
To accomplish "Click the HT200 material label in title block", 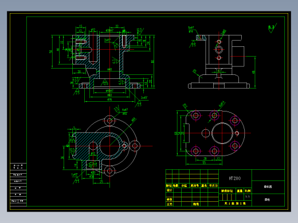I will coord(235,178).
